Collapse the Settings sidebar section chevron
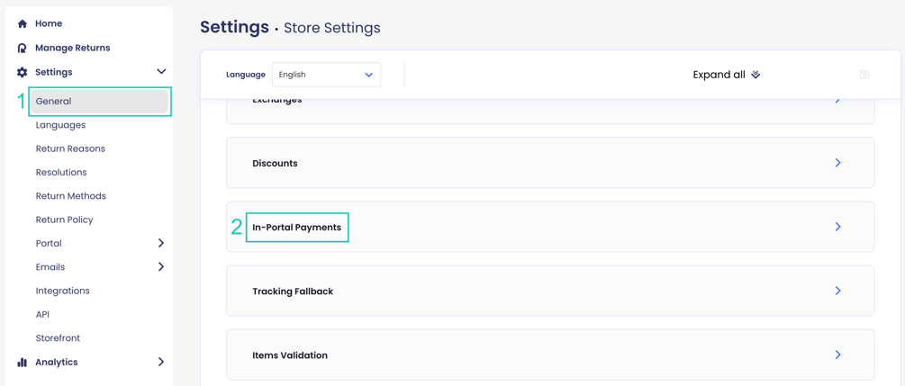905x386 pixels. pos(161,72)
